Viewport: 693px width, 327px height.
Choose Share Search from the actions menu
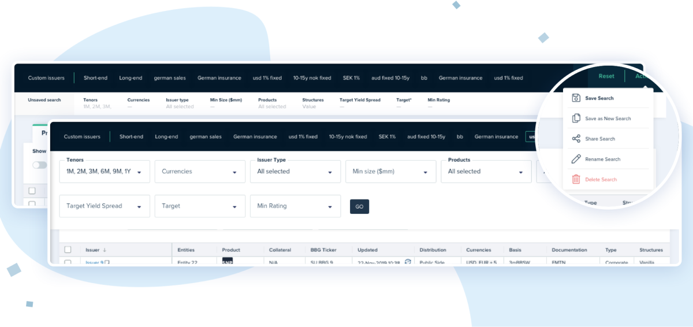pos(599,139)
